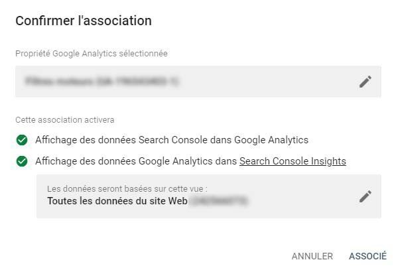Image resolution: width=394 pixels, height=272 pixels.
Task: Select Affichage des données Search Console text
Action: point(121,140)
